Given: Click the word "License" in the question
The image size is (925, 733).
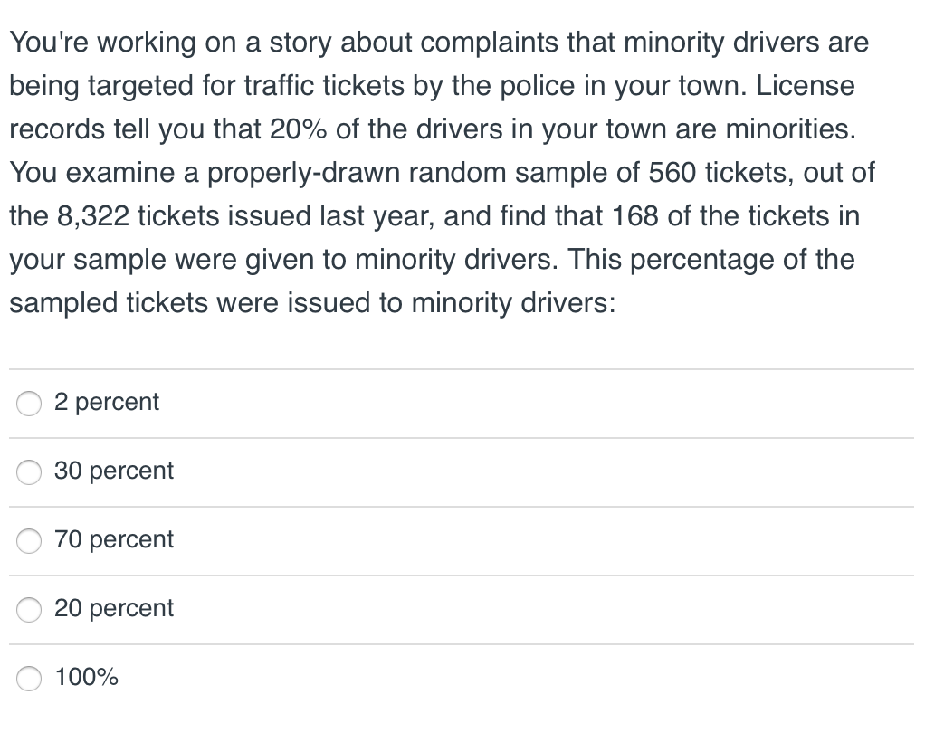Looking at the screenshot, I should coord(805,86).
